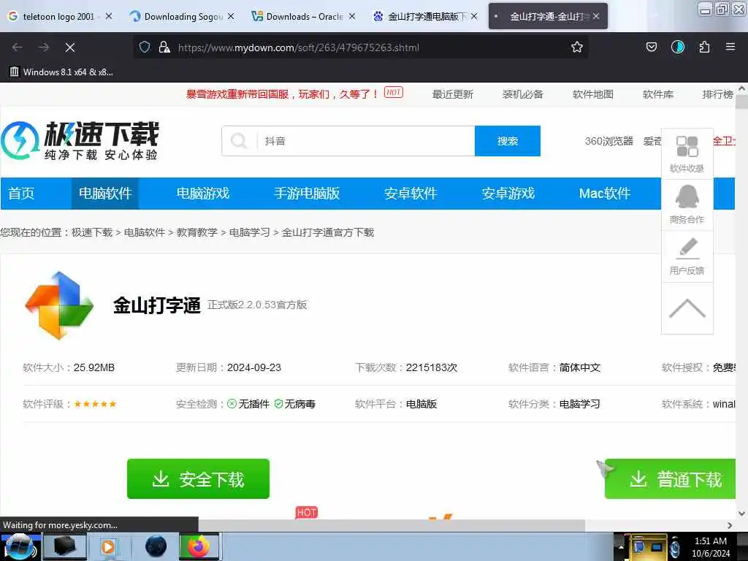The image size is (748, 561).
Task: Click the green 安全下载 button
Action: coord(198,479)
